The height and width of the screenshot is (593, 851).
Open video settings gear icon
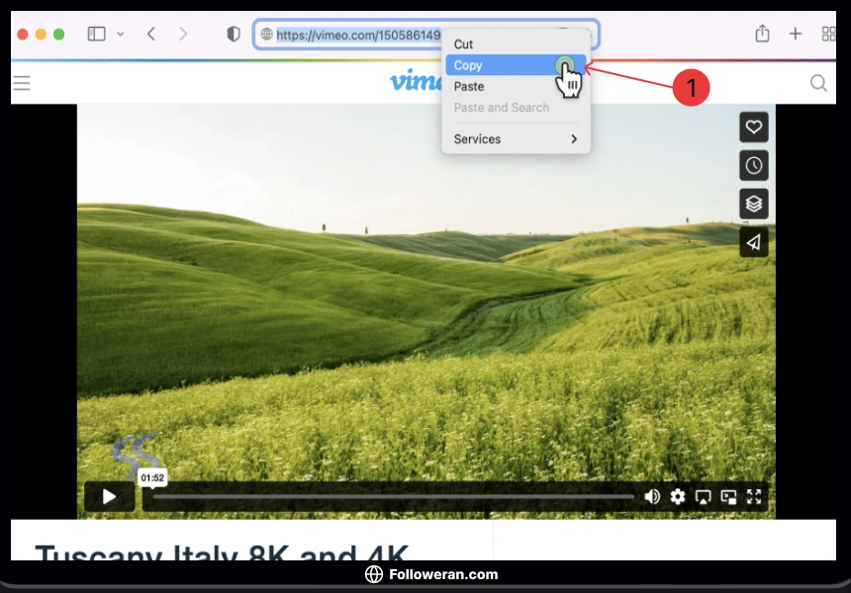678,497
